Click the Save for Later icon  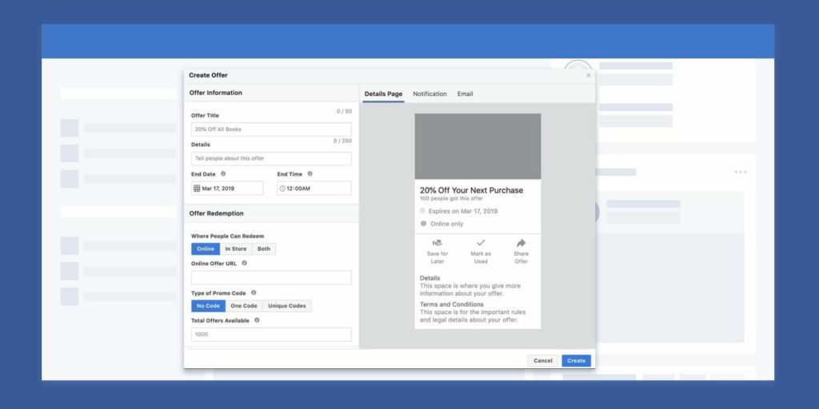tap(437, 243)
